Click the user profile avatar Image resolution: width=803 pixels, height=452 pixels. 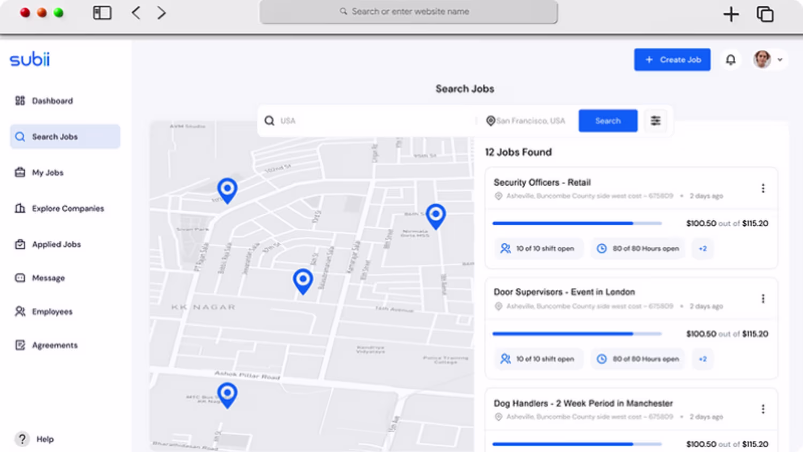click(762, 59)
